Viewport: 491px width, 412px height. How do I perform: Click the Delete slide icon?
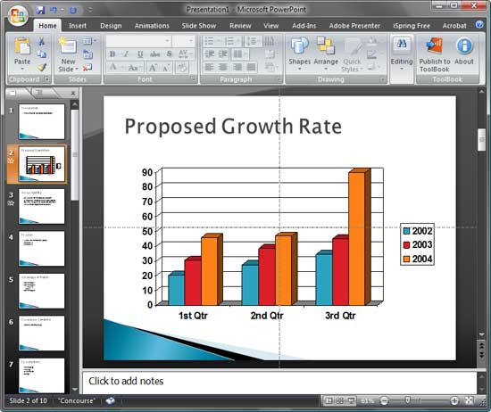[x=87, y=67]
